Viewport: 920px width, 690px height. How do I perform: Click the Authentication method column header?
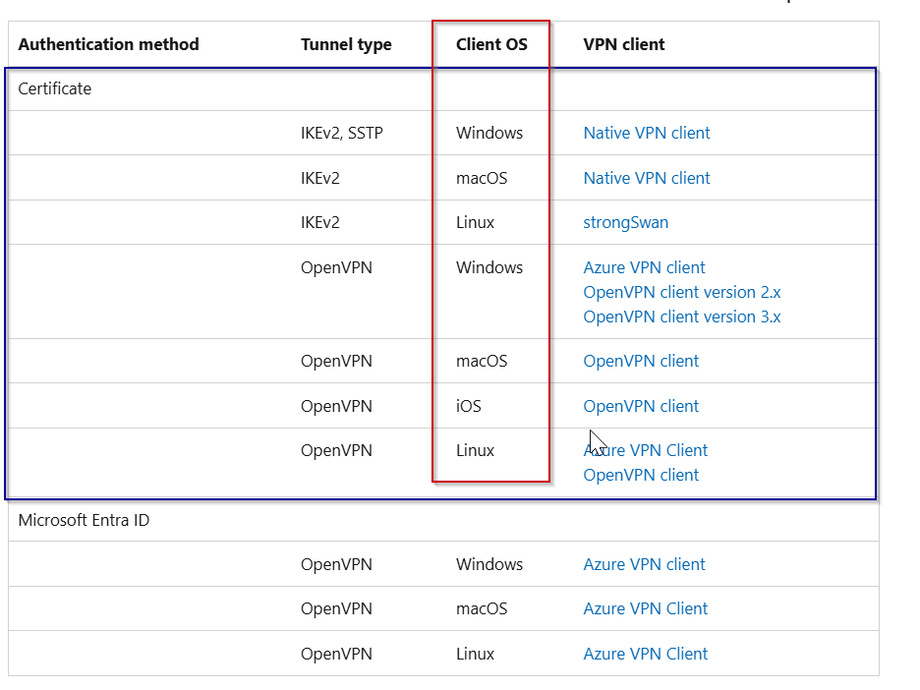point(108,44)
